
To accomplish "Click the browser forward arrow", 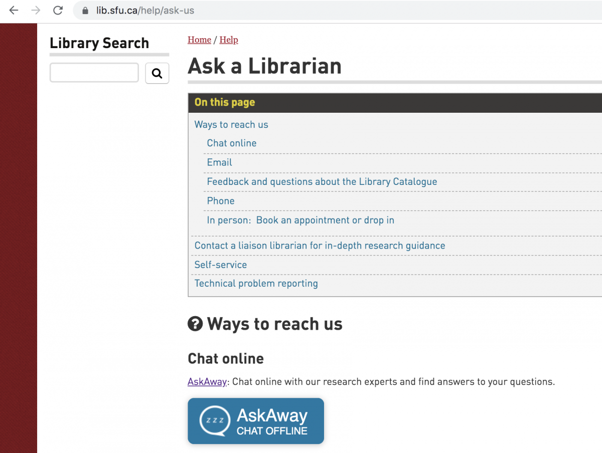I will tap(36, 11).
